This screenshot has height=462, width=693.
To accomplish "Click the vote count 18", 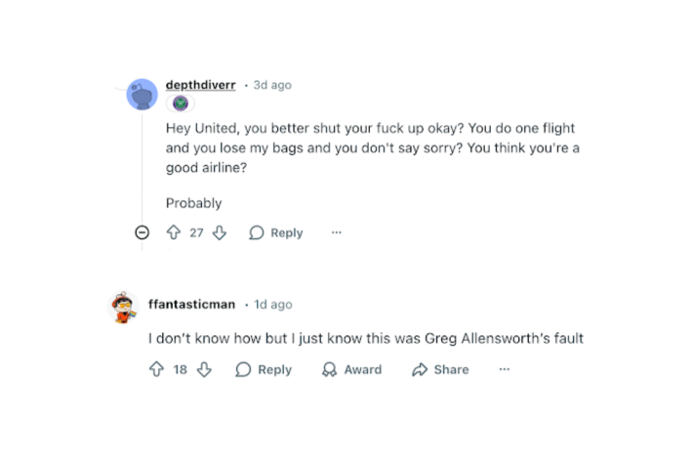I will [x=181, y=369].
